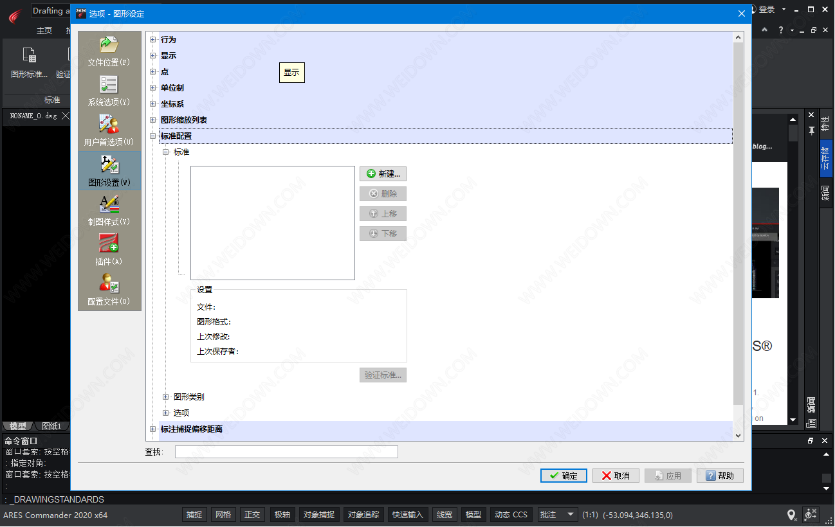Image resolution: width=835 pixels, height=527 pixels.
Task: Click the help question mark in ribbon bar
Action: coord(780,30)
